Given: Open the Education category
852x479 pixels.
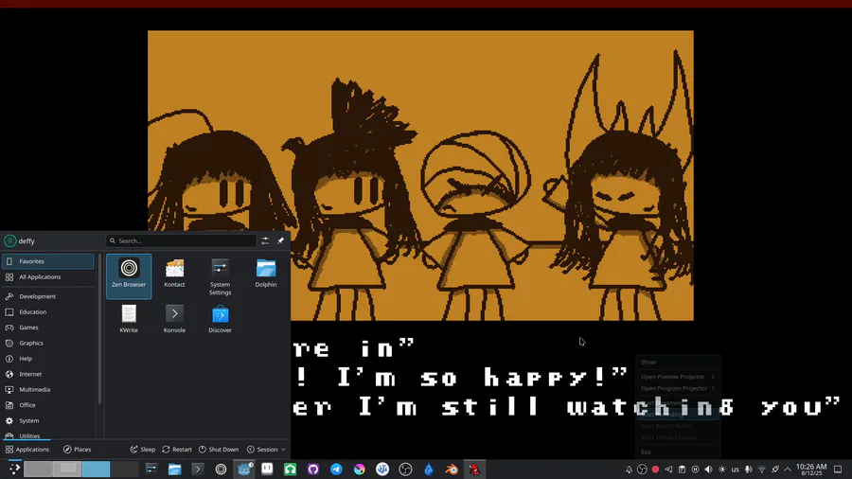Looking at the screenshot, I should pos(48,311).
